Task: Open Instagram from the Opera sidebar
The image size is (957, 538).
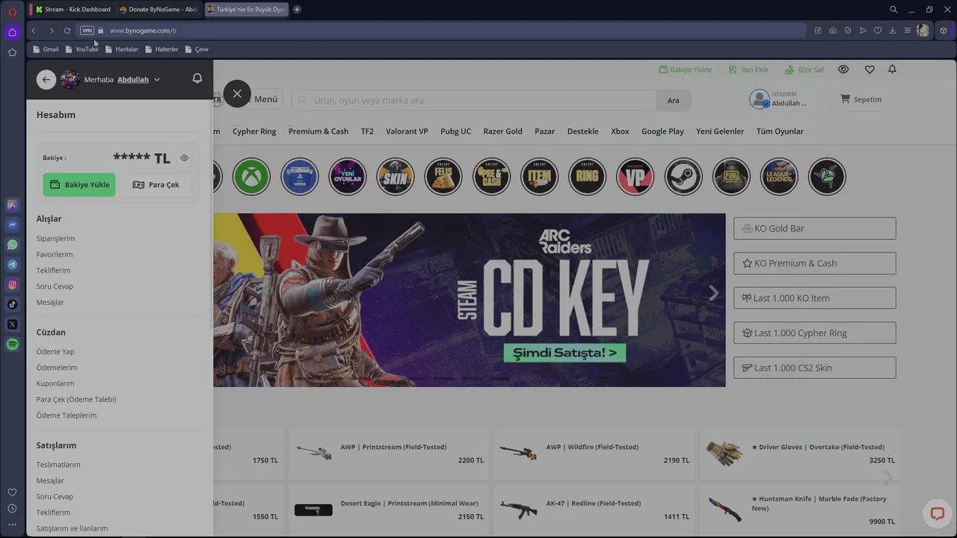Action: 12,285
